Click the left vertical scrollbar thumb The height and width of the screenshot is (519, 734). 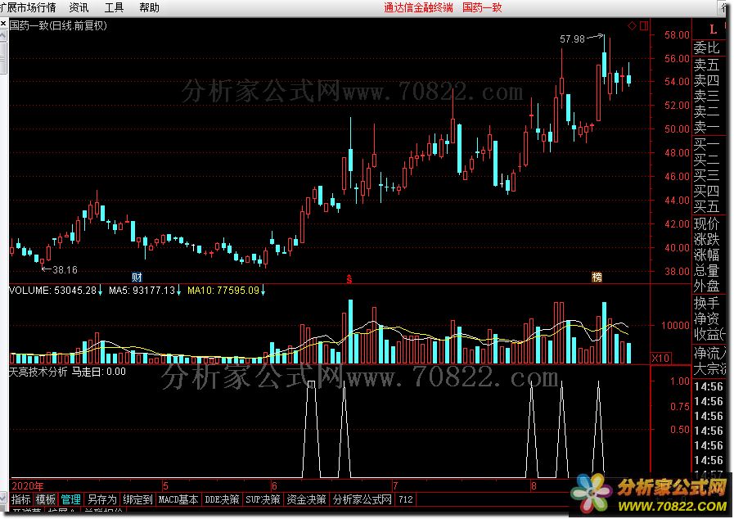pos(2,57)
